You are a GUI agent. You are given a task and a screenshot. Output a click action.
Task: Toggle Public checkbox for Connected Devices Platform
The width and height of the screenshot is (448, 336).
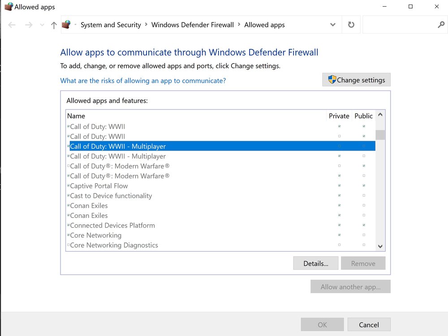[364, 225]
